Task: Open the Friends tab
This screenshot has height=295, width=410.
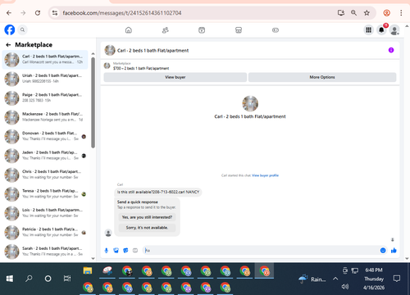Action: click(166, 30)
